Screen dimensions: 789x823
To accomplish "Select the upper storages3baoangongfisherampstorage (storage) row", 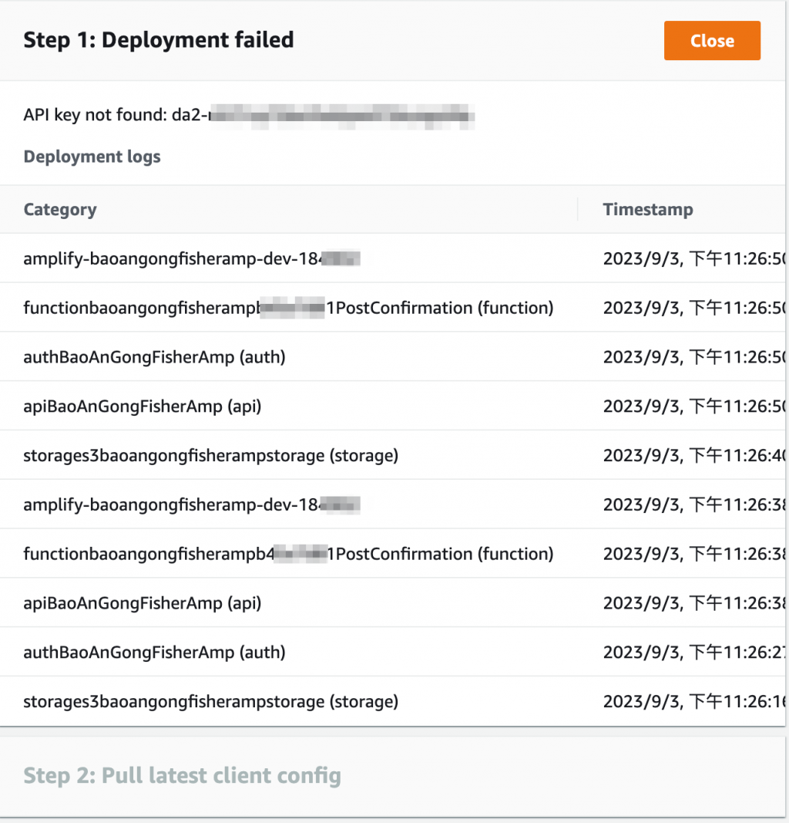I will click(x=210, y=455).
